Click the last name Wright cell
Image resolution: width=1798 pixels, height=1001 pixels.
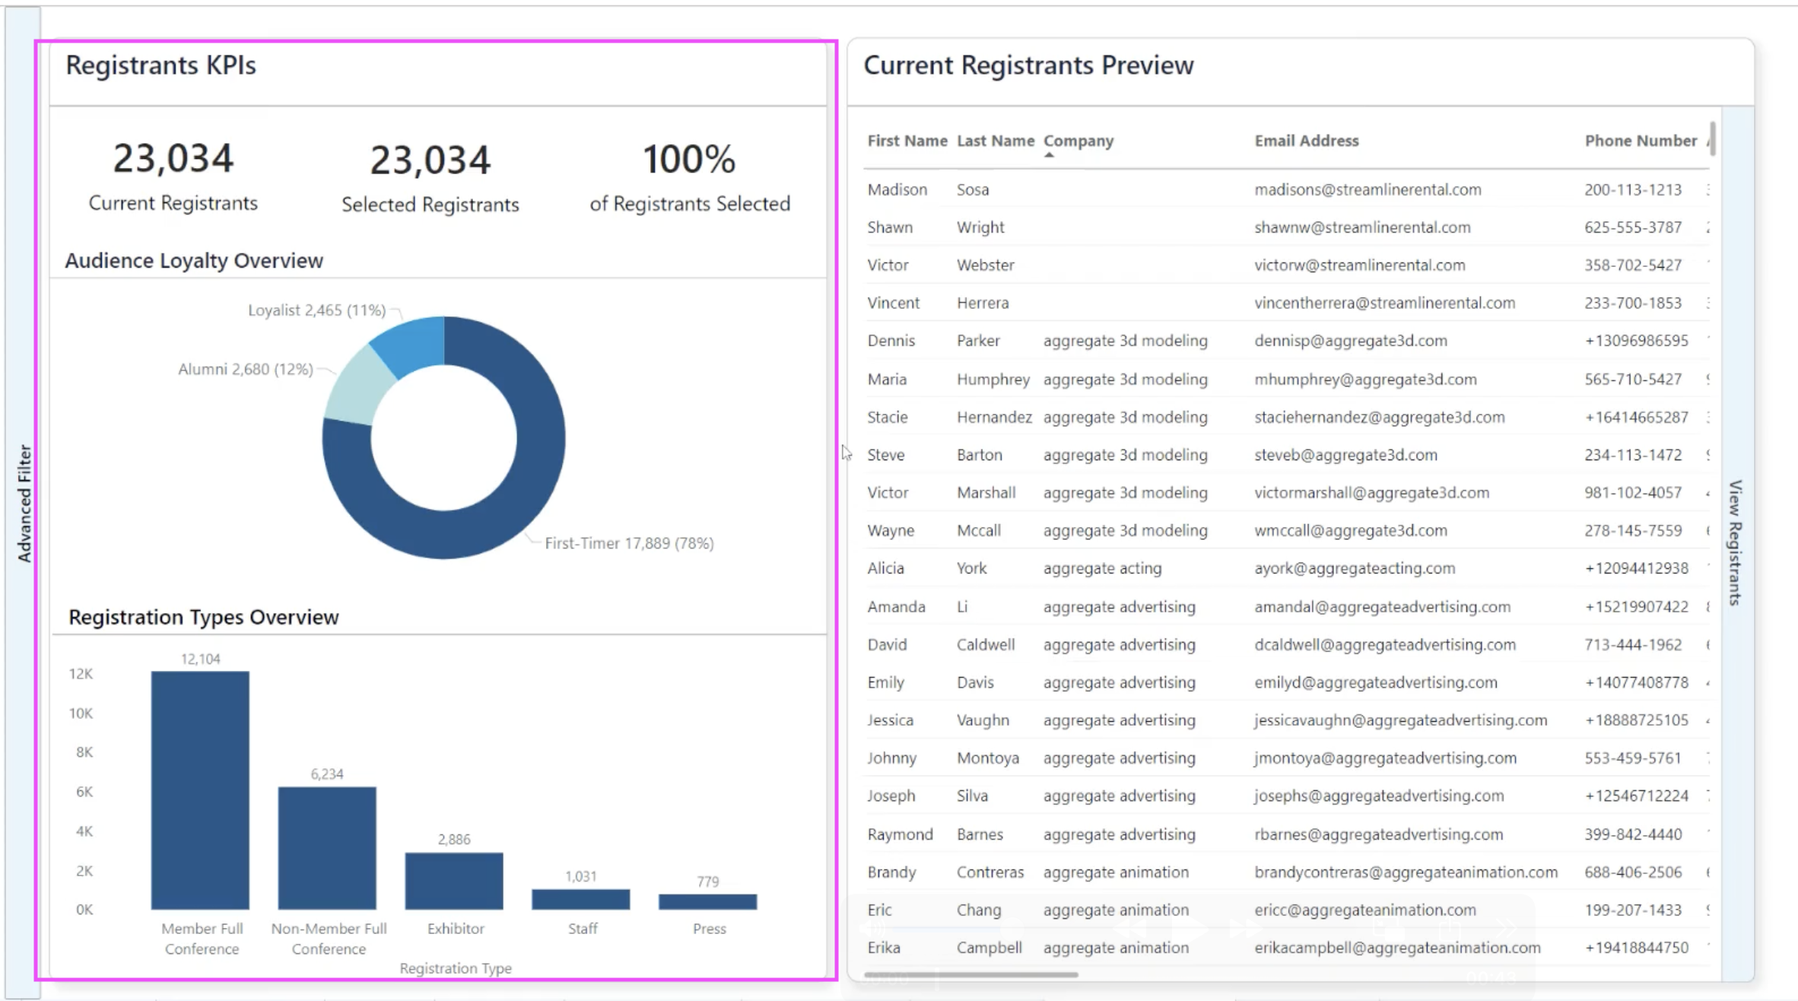(x=980, y=227)
